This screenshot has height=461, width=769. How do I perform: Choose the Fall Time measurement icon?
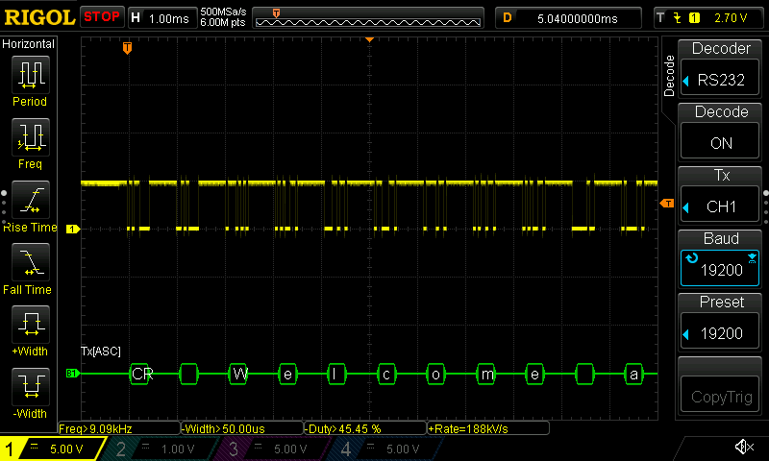point(29,262)
